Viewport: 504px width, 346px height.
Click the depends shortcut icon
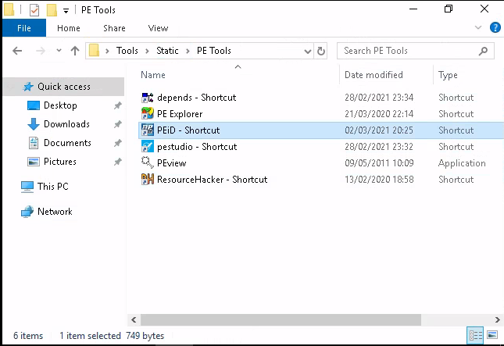pos(148,98)
